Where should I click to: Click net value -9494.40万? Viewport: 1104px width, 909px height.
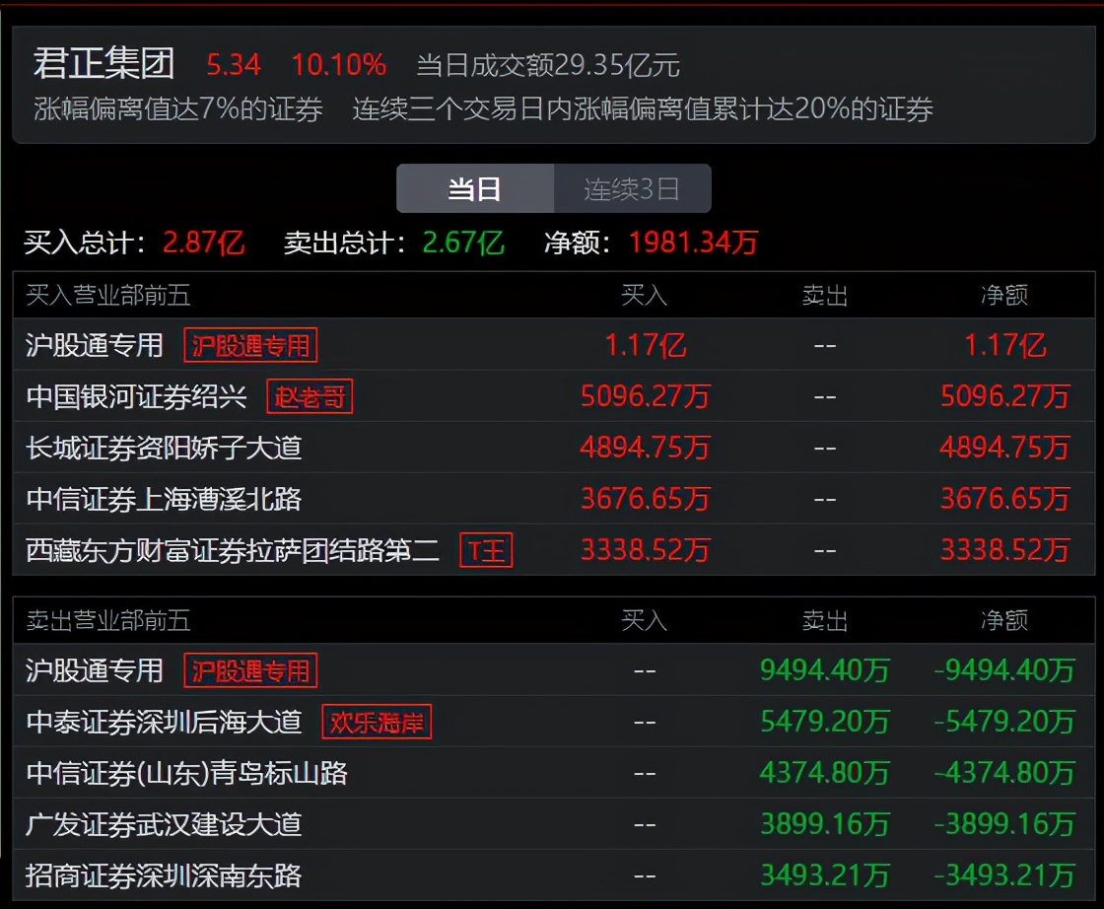(x=1004, y=670)
